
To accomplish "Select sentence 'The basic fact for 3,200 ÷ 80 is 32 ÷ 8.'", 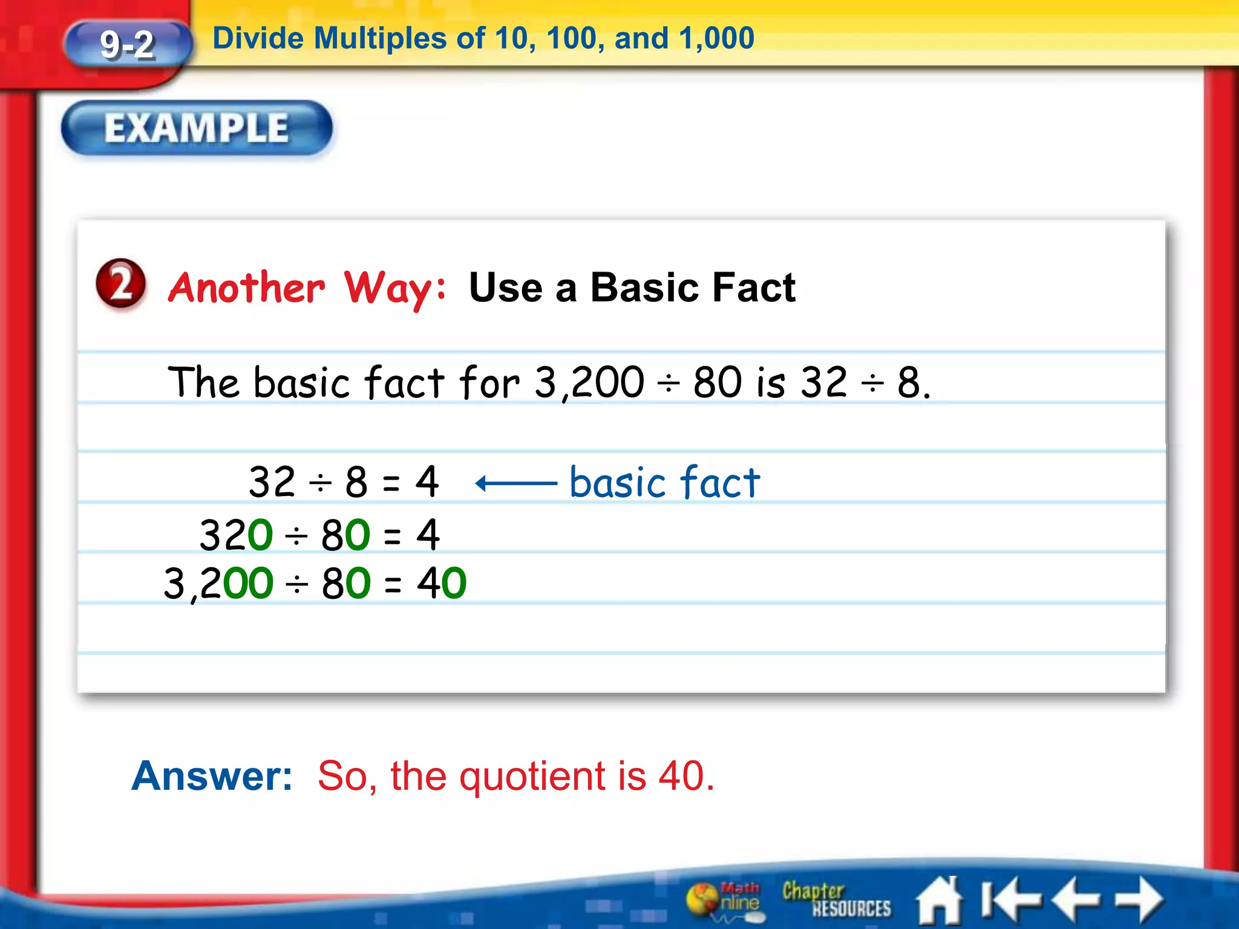I will (x=549, y=382).
